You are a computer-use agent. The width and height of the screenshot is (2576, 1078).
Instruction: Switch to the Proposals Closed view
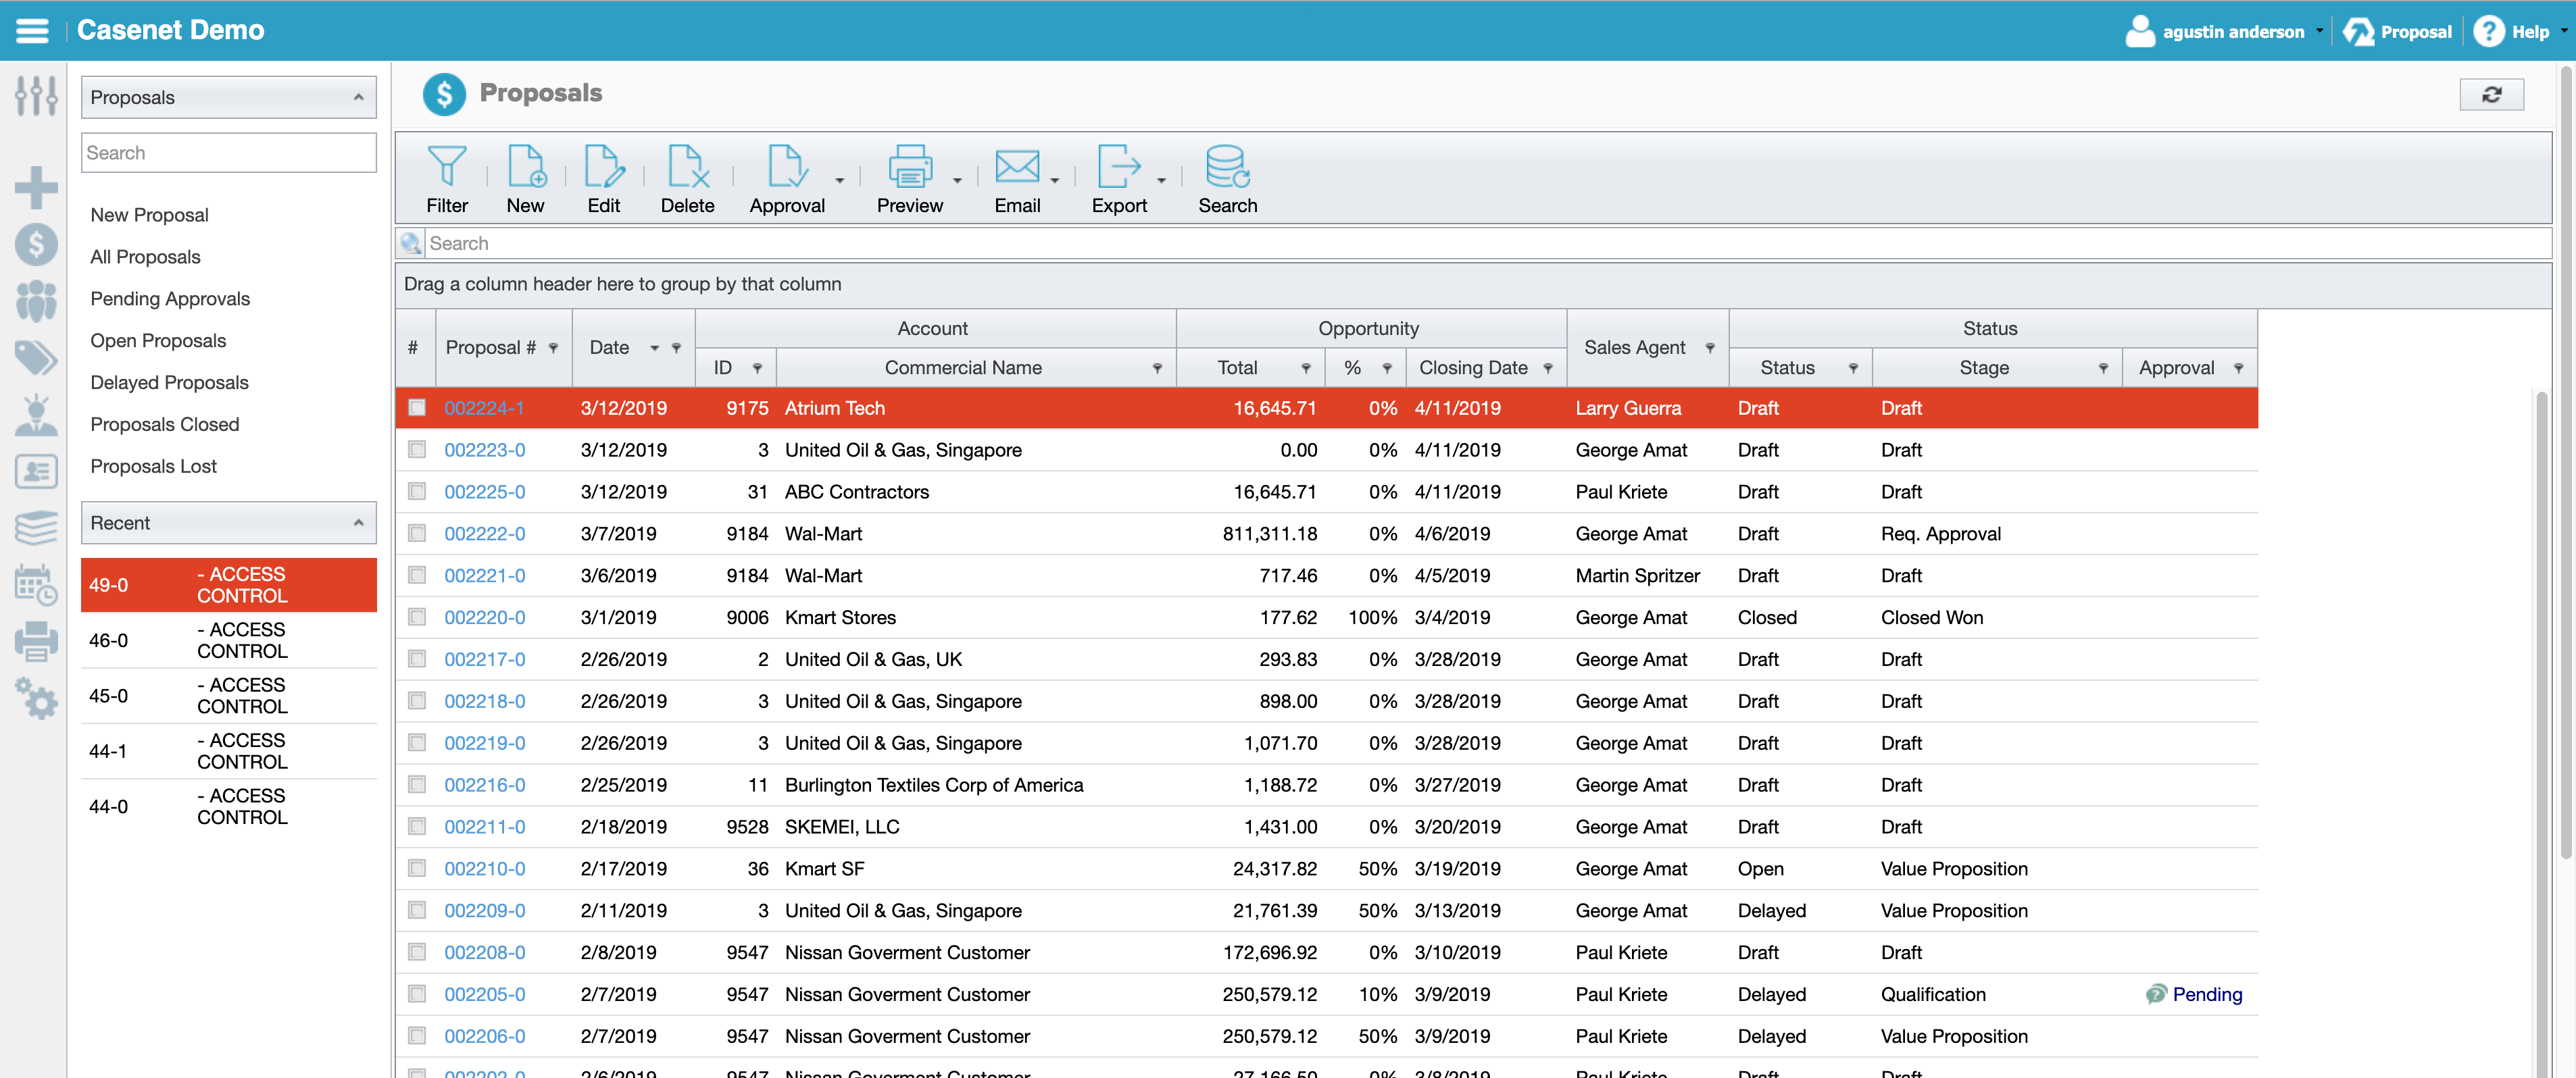tap(165, 423)
